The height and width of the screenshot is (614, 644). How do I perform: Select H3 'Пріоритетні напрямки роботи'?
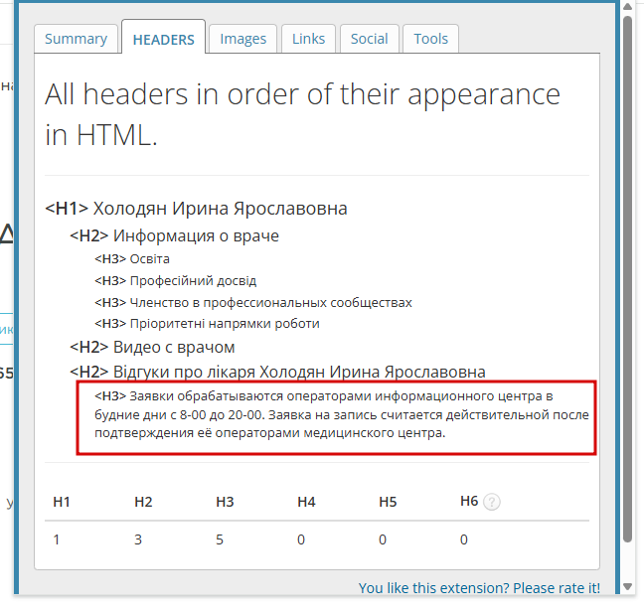(207, 324)
